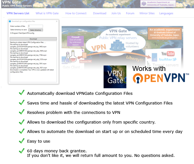Click the 'Works with' heading text
The height and width of the screenshot is (164, 194).
[x=149, y=69]
